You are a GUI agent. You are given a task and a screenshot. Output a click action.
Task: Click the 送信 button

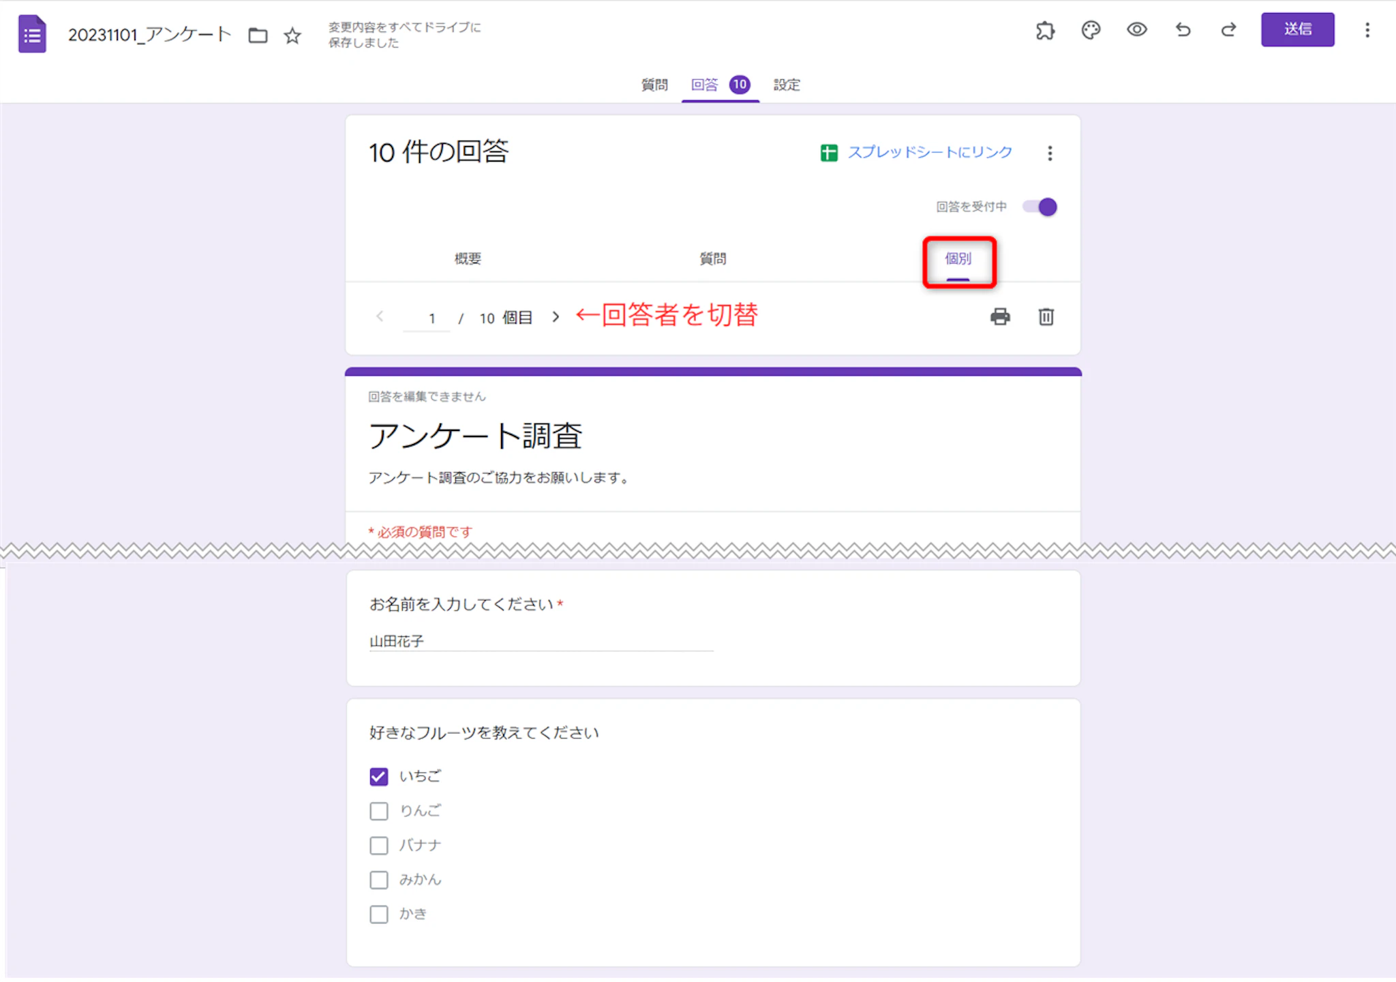(x=1297, y=29)
